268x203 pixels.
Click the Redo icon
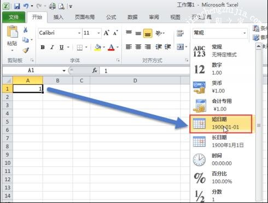[x=39, y=7]
